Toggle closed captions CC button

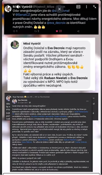click(x=78, y=7)
